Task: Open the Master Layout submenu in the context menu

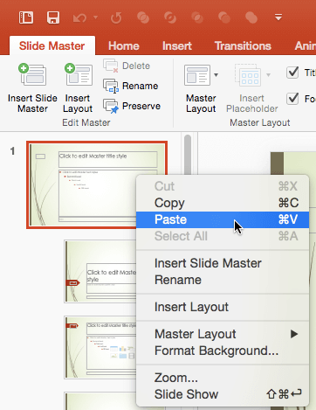Action: [223, 334]
